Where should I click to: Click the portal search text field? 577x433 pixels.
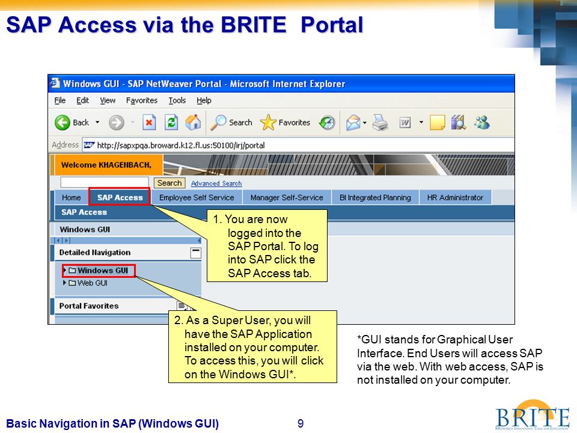pos(105,182)
